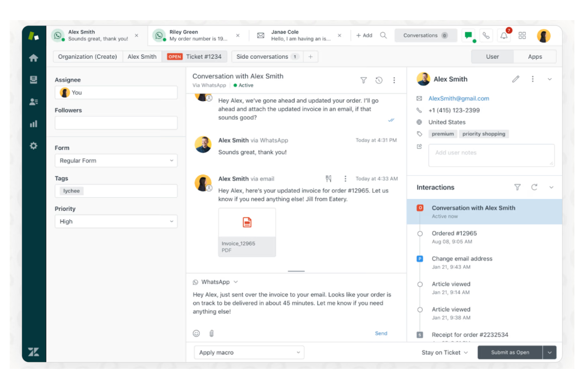Switch to the Apps tab
Image resolution: width=584 pixels, height=389 pixels.
tap(535, 56)
